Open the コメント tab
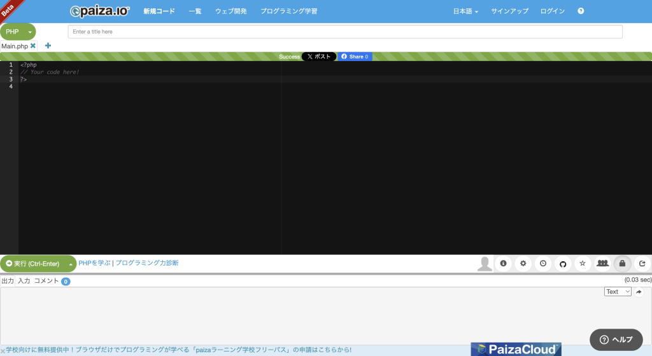Image resolution: width=652 pixels, height=356 pixels. click(46, 280)
